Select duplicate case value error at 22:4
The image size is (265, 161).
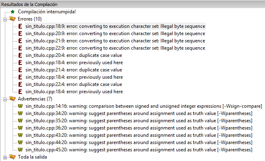[74, 84]
